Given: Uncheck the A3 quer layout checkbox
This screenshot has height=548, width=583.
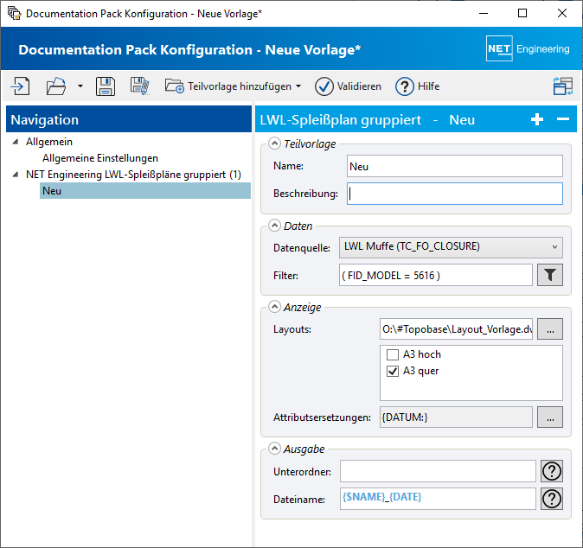Looking at the screenshot, I should (x=393, y=371).
